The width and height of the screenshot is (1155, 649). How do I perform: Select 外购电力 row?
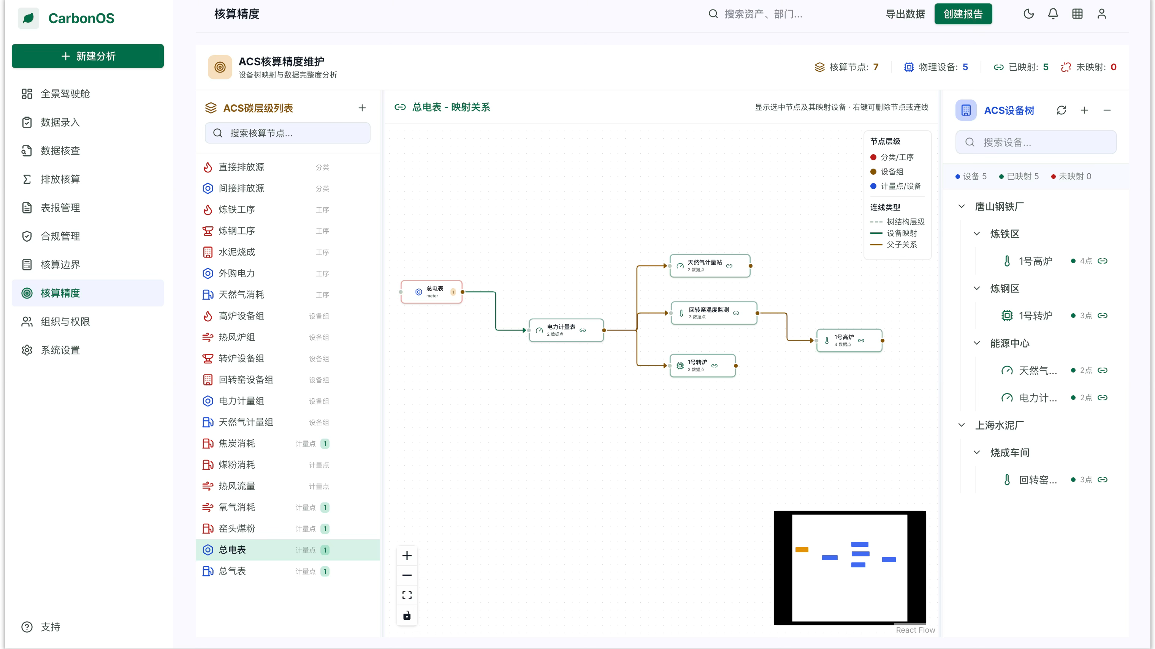coord(287,273)
